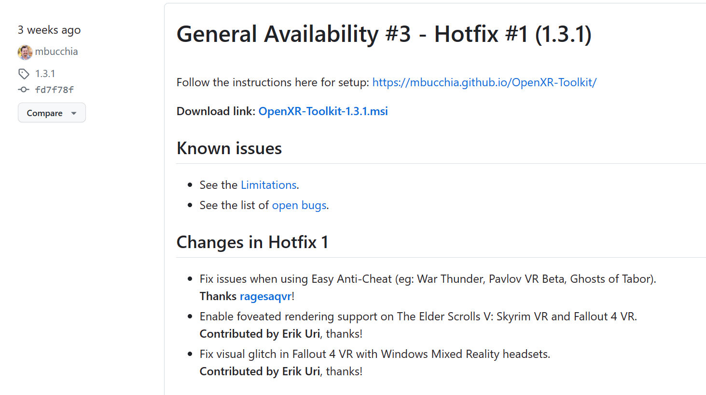The width and height of the screenshot is (706, 395).
Task: Click the commit icon beside fd7f78f
Action: pos(24,90)
